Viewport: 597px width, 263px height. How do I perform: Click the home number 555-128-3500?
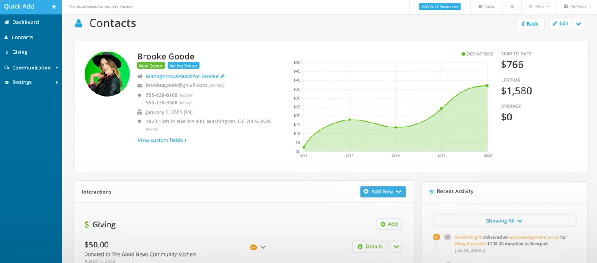(161, 103)
